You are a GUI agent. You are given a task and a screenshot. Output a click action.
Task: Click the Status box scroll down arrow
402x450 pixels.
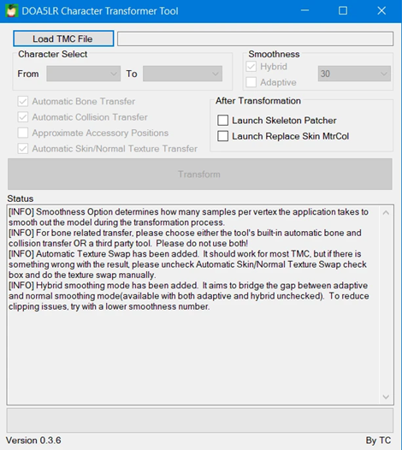coord(386,397)
